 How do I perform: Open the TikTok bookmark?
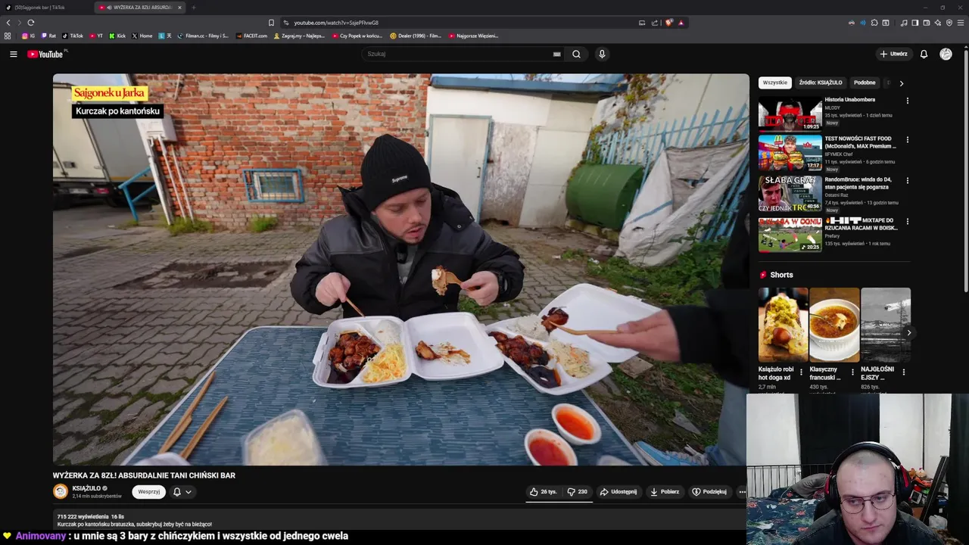(73, 36)
